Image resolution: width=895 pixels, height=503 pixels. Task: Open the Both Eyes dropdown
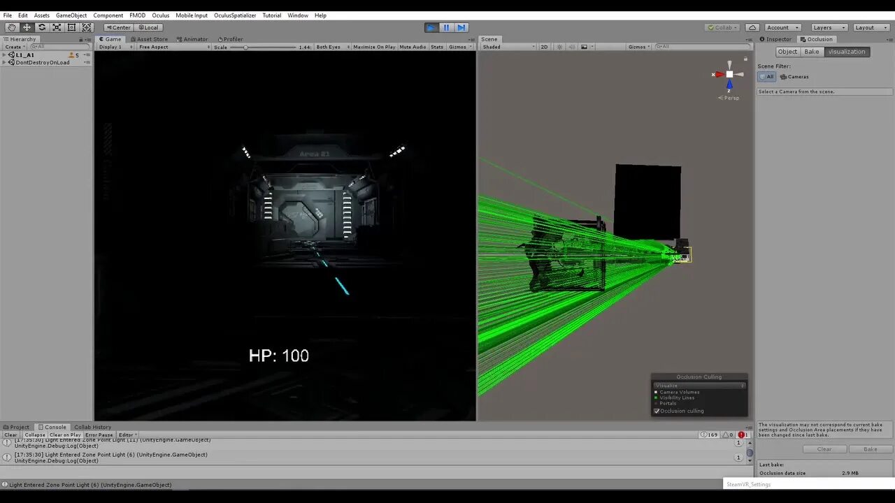point(332,47)
